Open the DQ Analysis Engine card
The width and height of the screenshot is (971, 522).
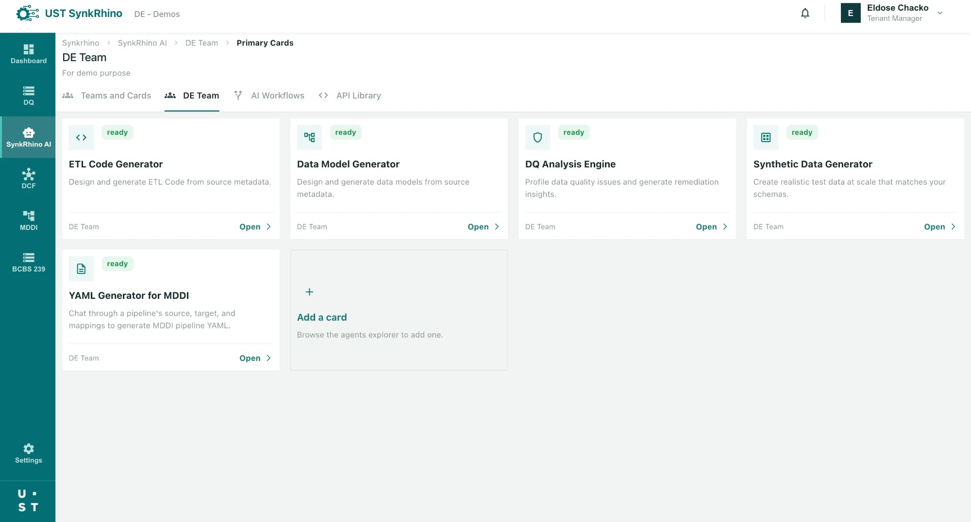click(x=712, y=227)
